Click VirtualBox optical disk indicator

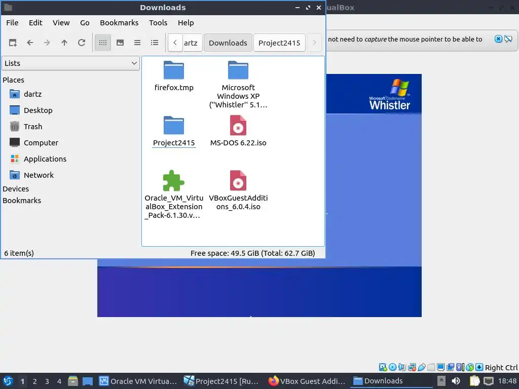click(x=393, y=367)
